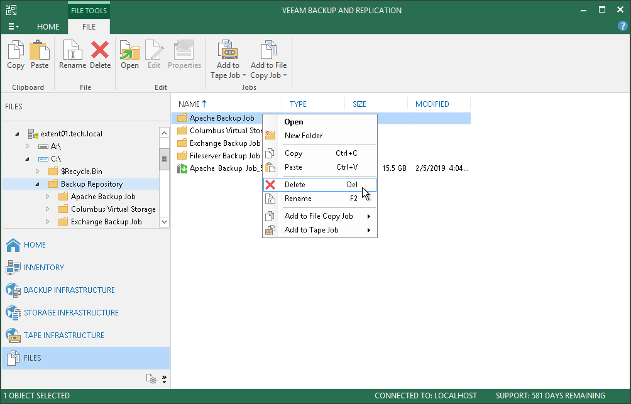This screenshot has height=404, width=631.
Task: Expand the Apache Backup Job tree node
Action: coord(47,197)
